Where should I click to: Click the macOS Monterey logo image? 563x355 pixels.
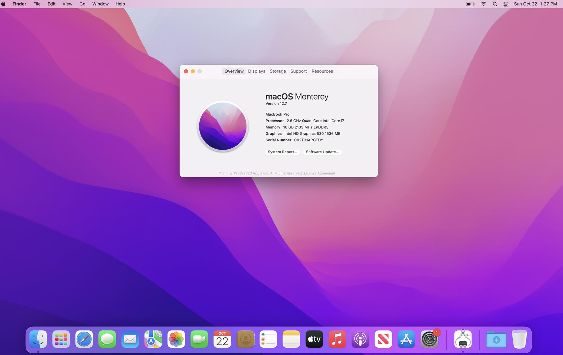pyautogui.click(x=223, y=126)
